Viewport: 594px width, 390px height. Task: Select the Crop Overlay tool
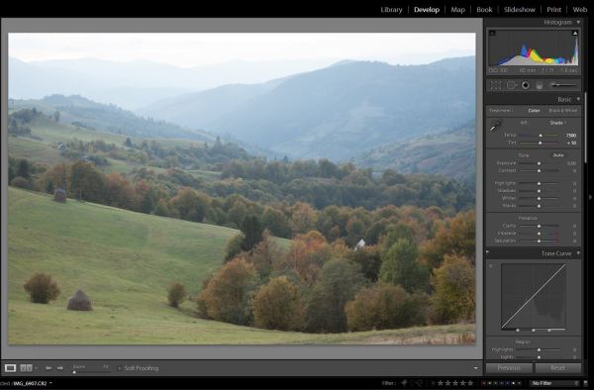click(x=496, y=85)
